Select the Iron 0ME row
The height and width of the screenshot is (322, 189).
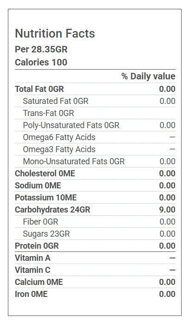tap(95, 294)
